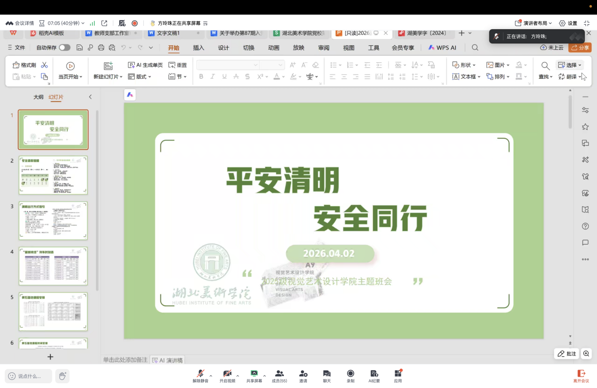
Task: Click the AI 生成单页 button
Action: click(x=145, y=65)
